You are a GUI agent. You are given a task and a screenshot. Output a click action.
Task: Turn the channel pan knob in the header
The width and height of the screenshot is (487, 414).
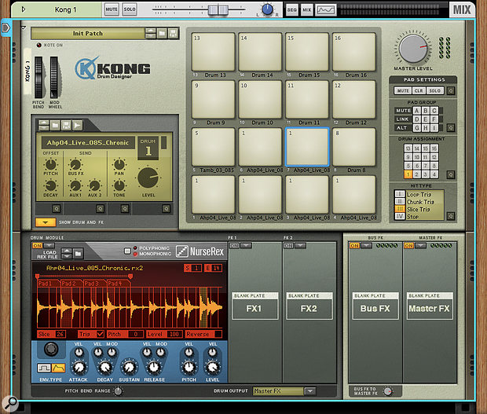tap(267, 9)
